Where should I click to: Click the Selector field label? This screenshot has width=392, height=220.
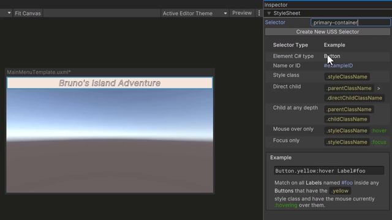click(275, 23)
